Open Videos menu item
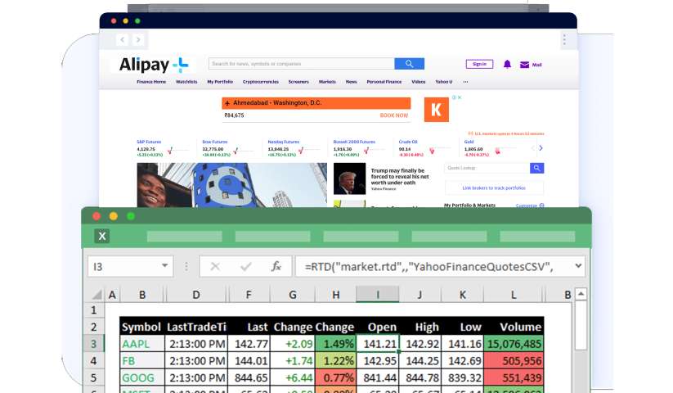Screen dimensions: 673x393 (x=419, y=82)
